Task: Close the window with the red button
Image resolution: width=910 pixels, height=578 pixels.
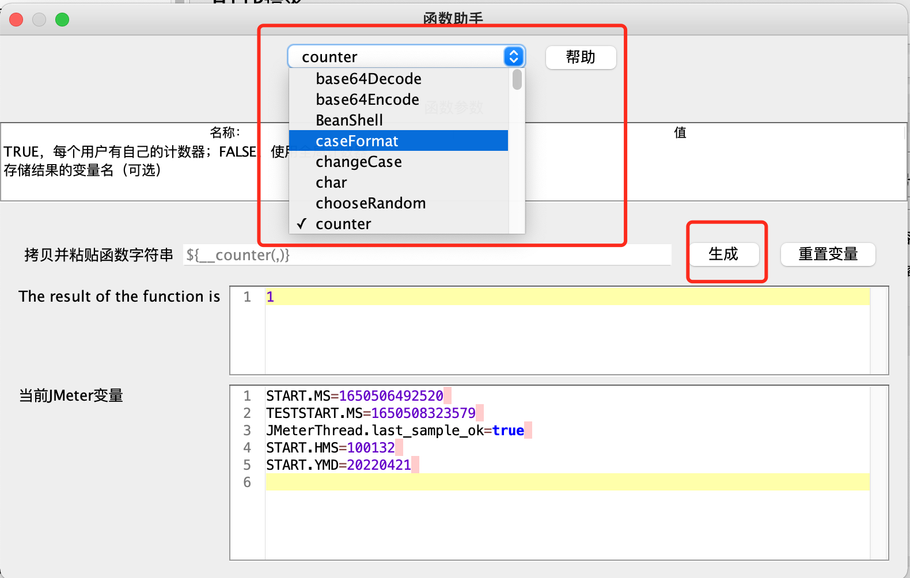Action: coord(16,20)
